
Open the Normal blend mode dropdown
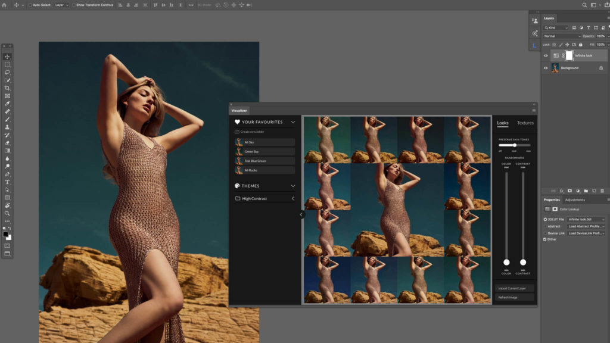pos(562,36)
